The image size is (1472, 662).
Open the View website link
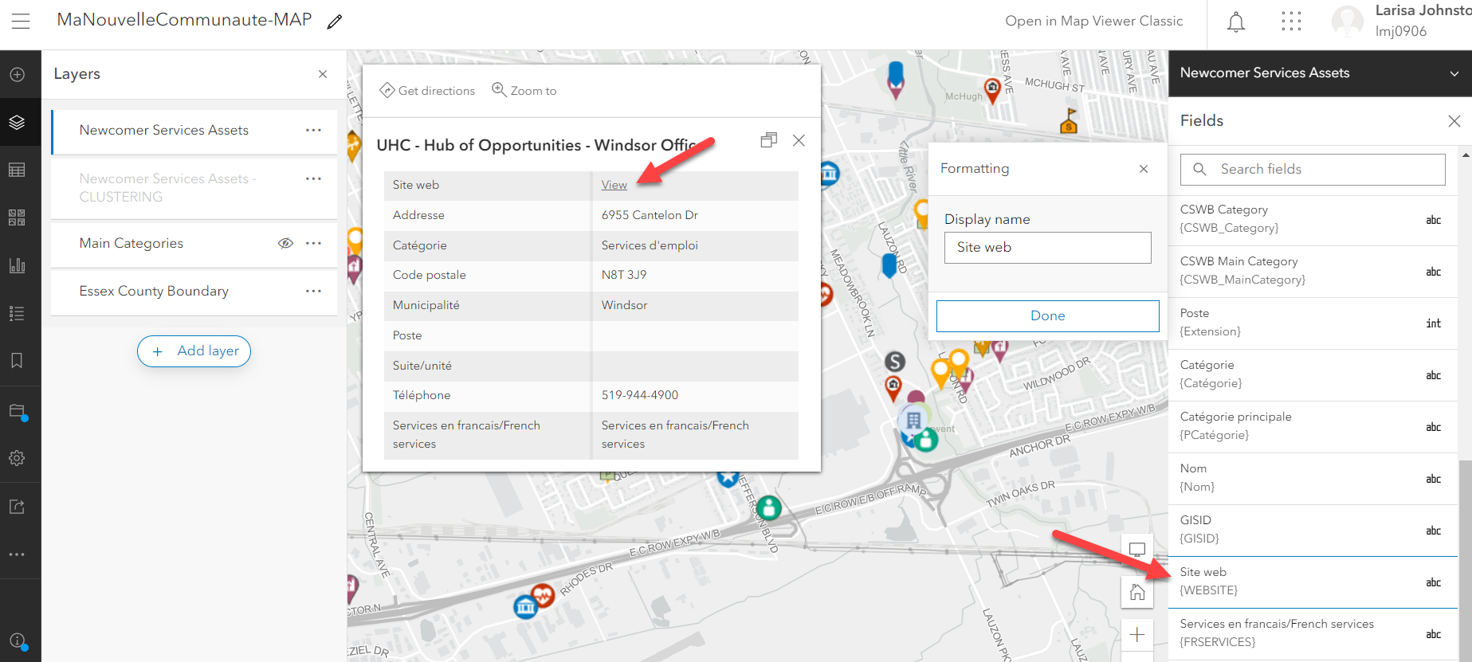[x=614, y=185]
